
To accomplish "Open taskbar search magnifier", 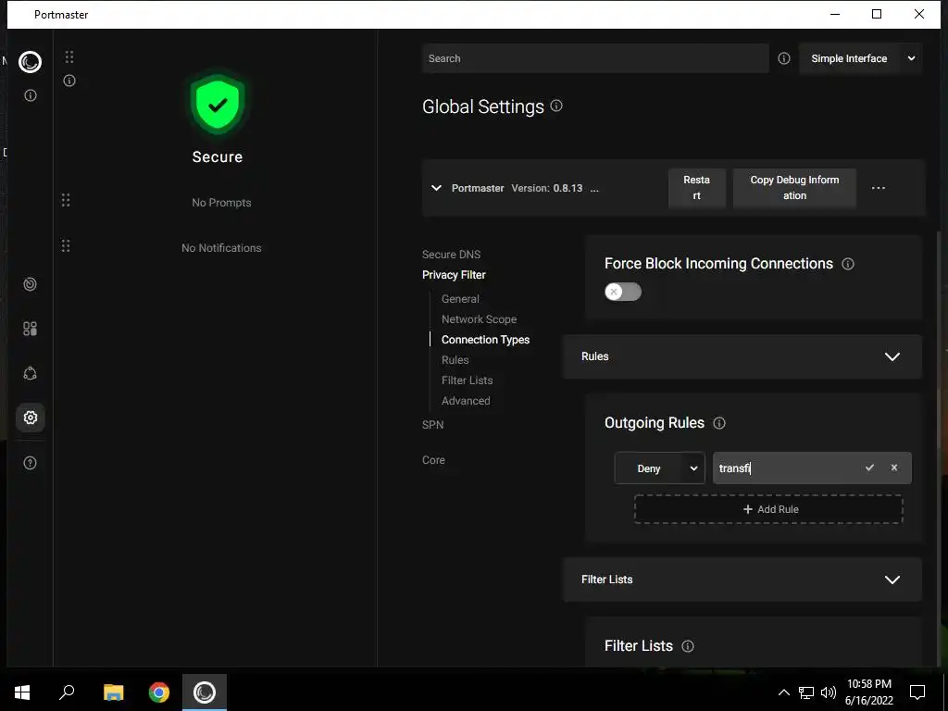I will tap(67, 692).
